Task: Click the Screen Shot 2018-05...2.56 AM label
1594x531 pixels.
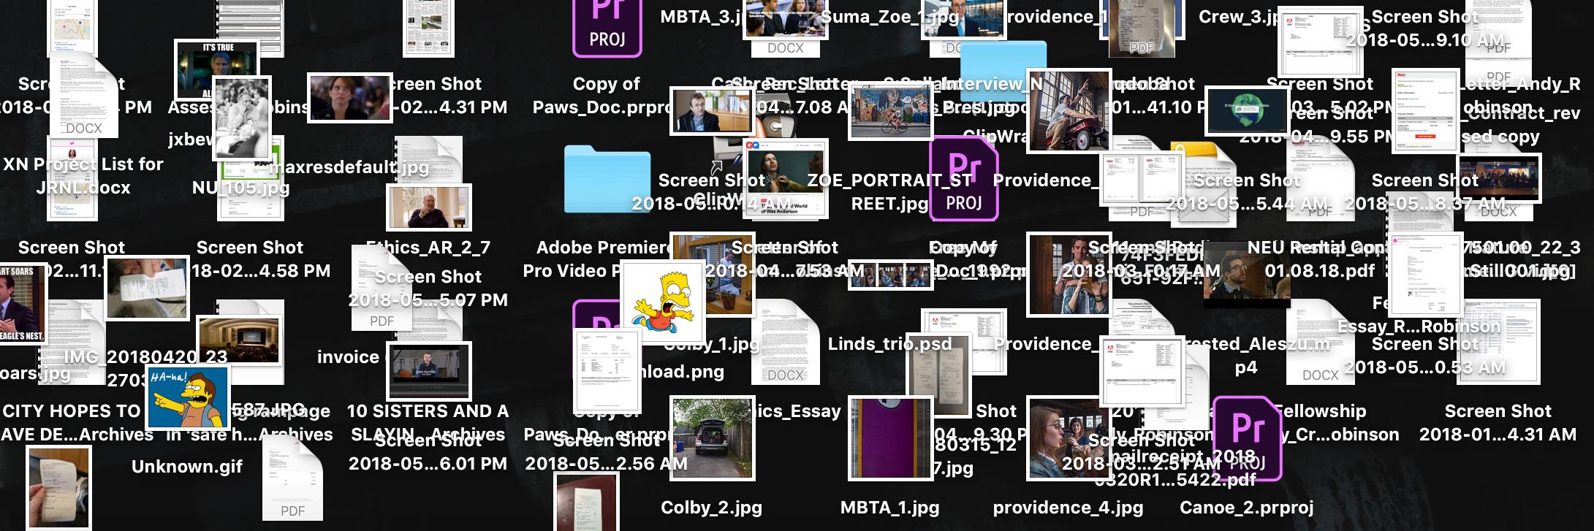Action: (x=607, y=452)
